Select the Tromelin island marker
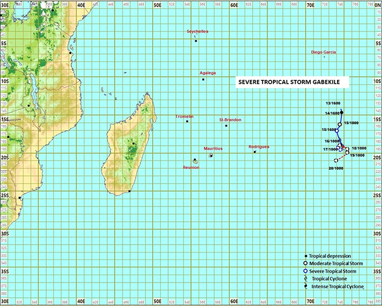Screen dimensions: 382x306 pos(187,121)
